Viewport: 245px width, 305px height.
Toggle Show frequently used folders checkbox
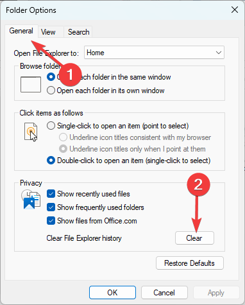tap(51, 207)
